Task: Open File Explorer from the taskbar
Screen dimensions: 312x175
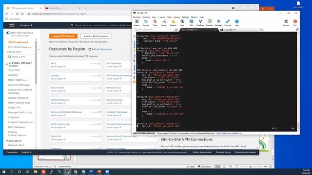Action: click(x=36, y=172)
